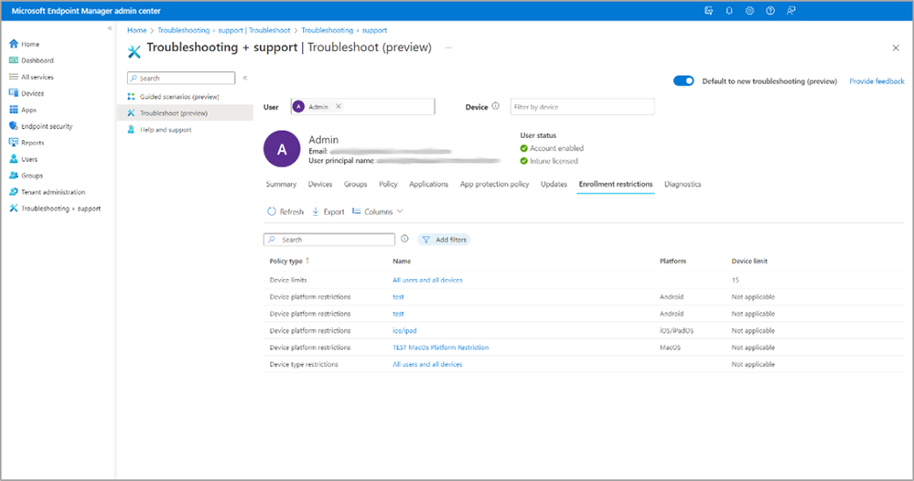Click the Groups icon in left navigation

click(14, 175)
